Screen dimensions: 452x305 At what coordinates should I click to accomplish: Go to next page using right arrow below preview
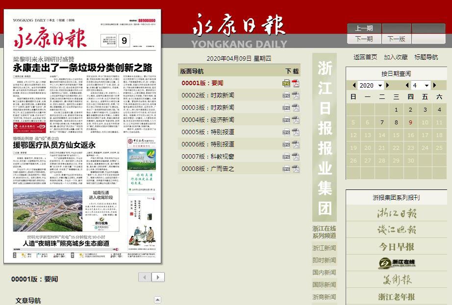point(158,278)
